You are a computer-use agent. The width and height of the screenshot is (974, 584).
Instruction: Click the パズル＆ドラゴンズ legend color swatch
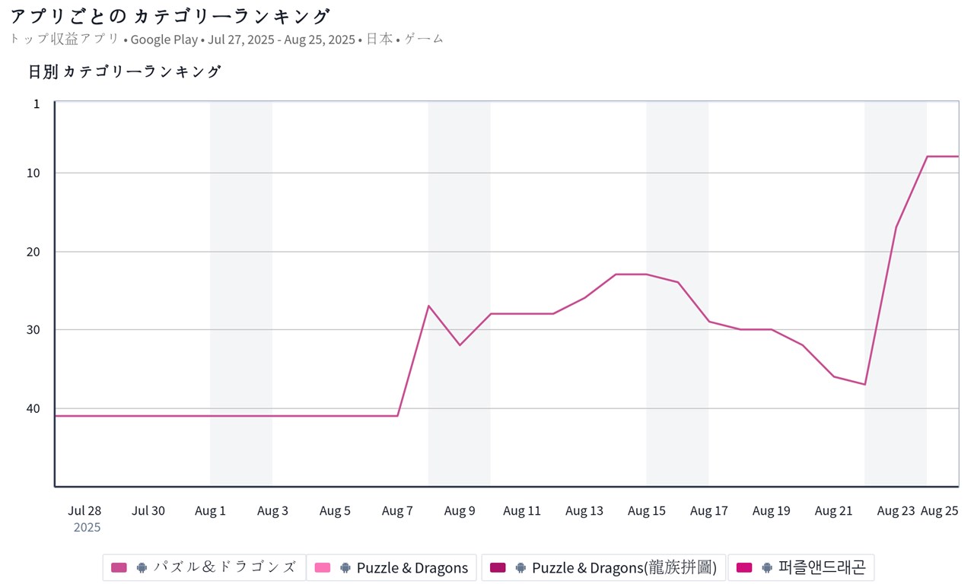coord(119,567)
